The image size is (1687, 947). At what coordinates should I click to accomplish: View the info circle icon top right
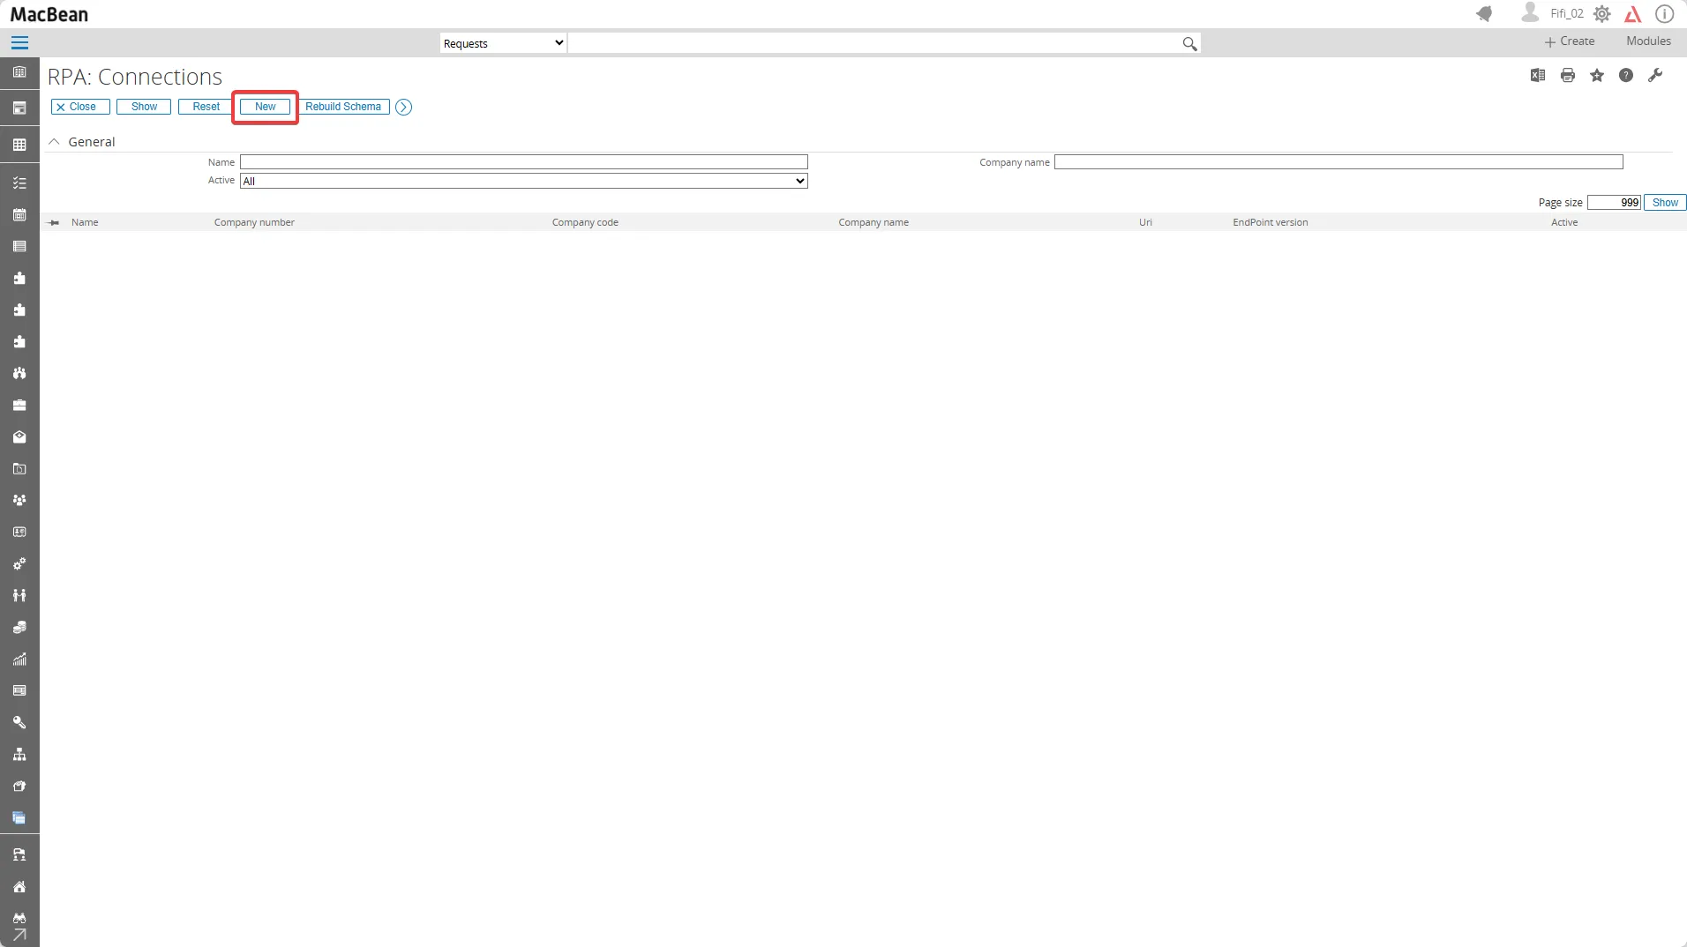pos(1666,14)
